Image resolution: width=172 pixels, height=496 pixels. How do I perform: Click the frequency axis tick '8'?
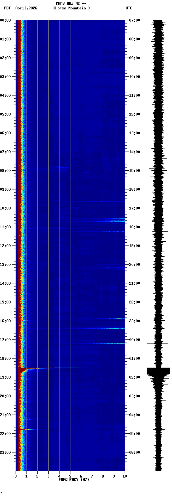point(103,476)
